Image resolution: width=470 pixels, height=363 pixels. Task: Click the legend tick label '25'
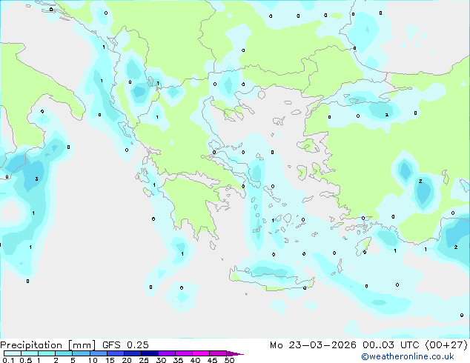(144, 360)
